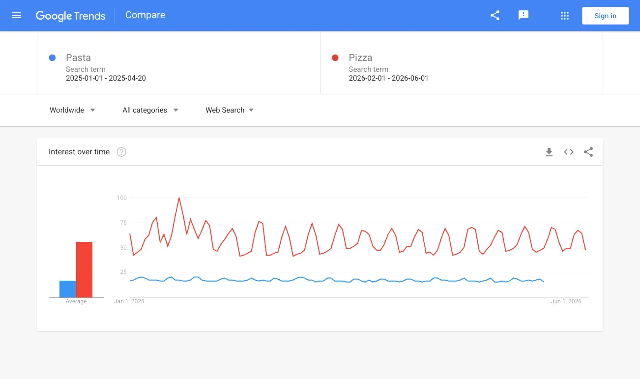640x379 pixels.
Task: Open the send feedback icon
Action: tap(524, 15)
